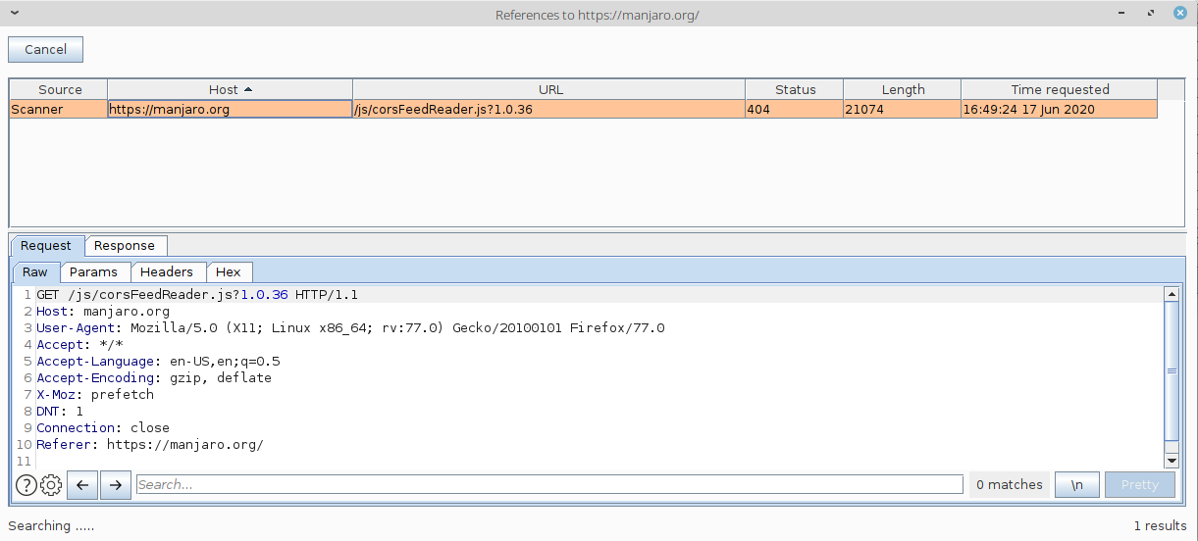The height and width of the screenshot is (541, 1198).
Task: Sort table by URL column
Action: 549,89
